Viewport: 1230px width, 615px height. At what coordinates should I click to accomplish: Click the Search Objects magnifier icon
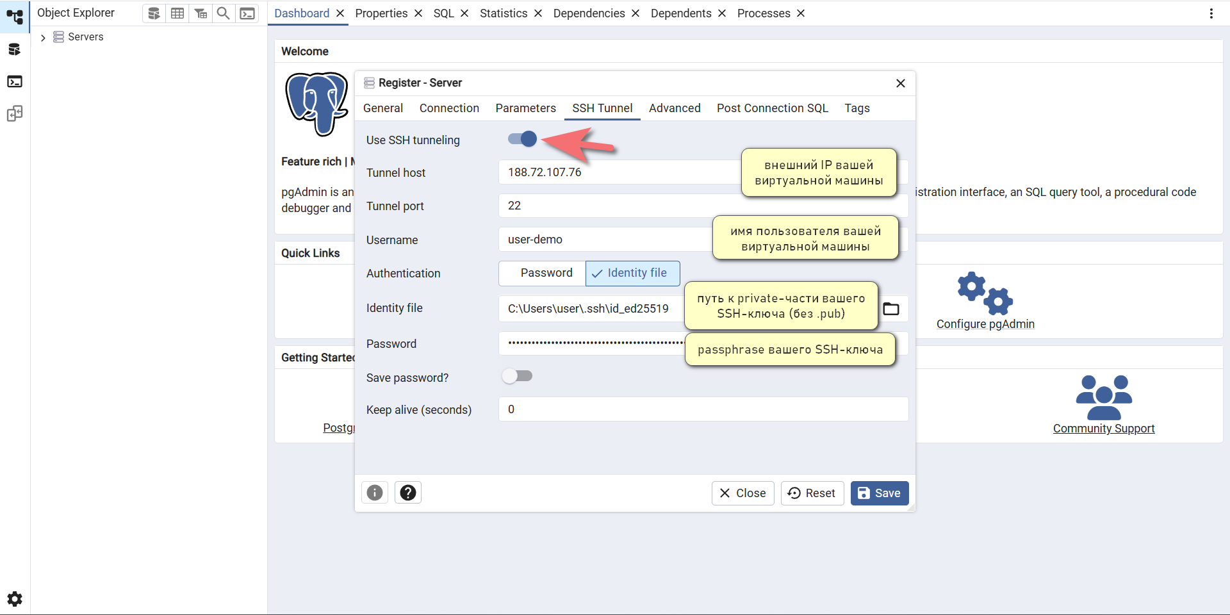(224, 13)
